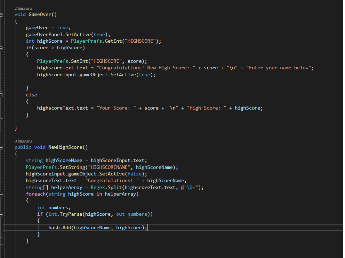Click gameOverPanel in the SetActive line
Screen dimensions: 345x258
[44, 34]
